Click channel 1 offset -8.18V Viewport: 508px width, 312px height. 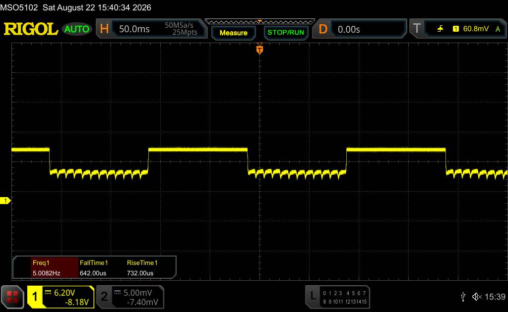click(x=77, y=302)
